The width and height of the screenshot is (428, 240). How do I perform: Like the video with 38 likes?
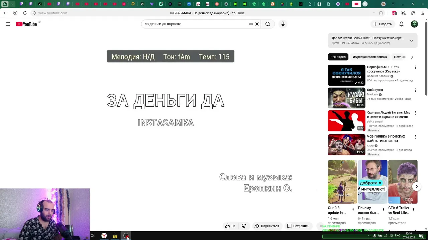coord(230,226)
